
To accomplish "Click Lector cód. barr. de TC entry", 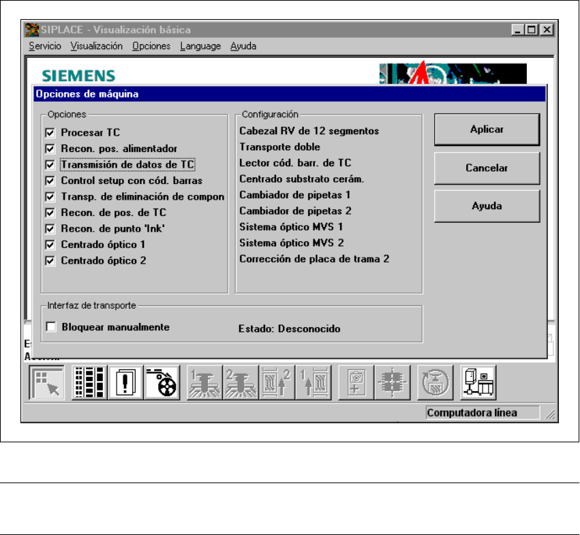I will click(x=295, y=163).
